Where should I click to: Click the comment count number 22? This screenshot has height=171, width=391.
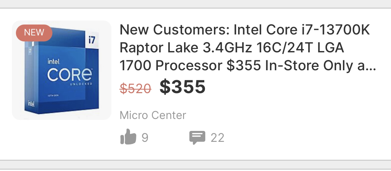click(217, 138)
